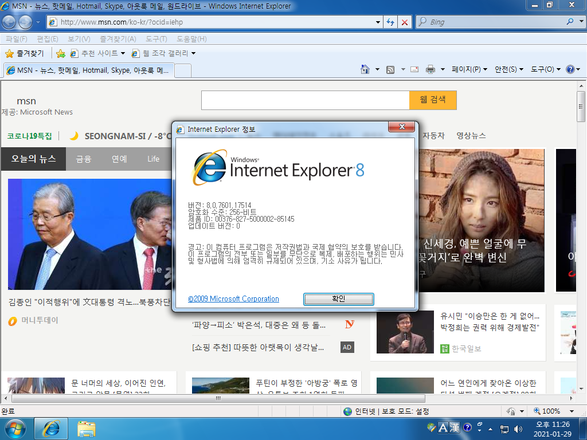Click the Back navigation arrow

pos(9,22)
